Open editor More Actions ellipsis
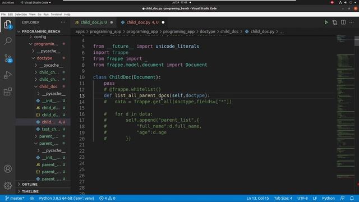Screen dimensions: 359x202 click(x=352, y=22)
